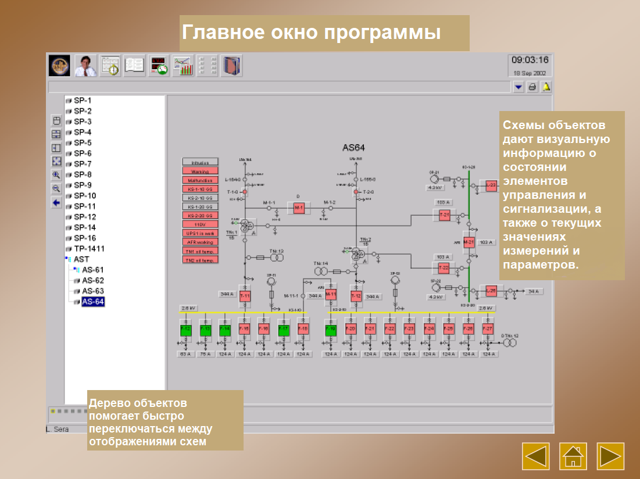640x479 pixels.
Task: Click the KS-1-10 GS indicator
Action: point(200,189)
